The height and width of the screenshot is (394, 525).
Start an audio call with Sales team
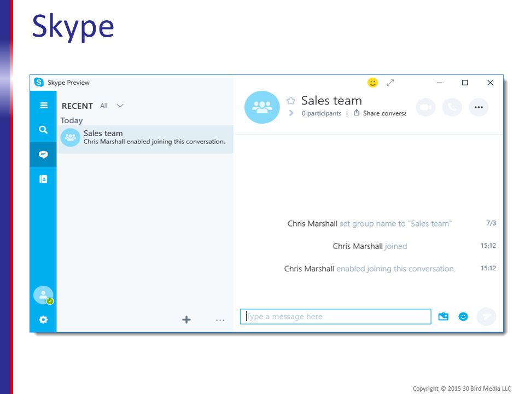pyautogui.click(x=452, y=107)
